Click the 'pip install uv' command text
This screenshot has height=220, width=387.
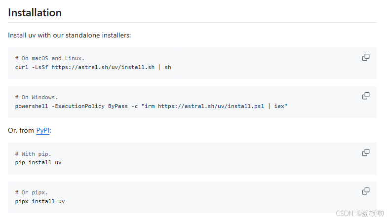click(39, 163)
